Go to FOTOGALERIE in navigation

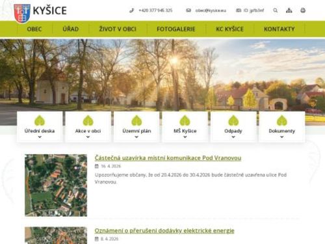[176, 29]
